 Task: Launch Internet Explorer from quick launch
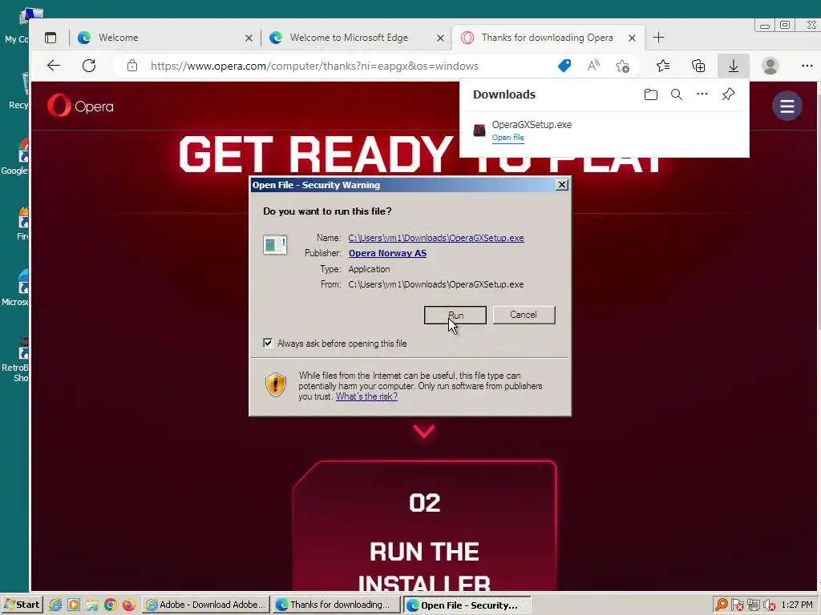(55, 605)
